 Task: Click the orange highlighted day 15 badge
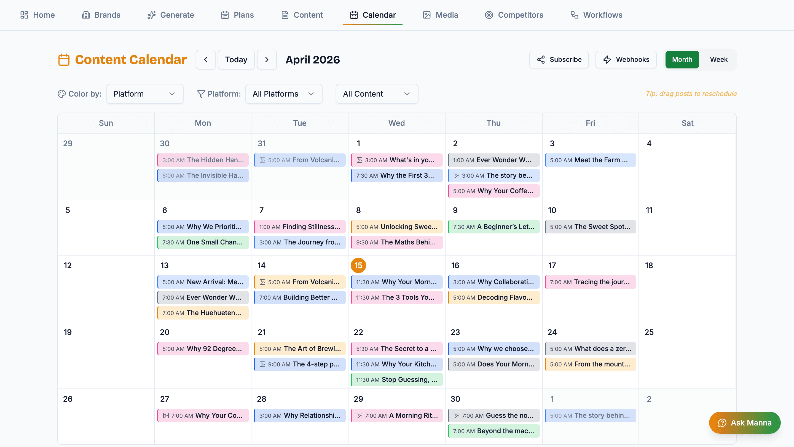358,265
